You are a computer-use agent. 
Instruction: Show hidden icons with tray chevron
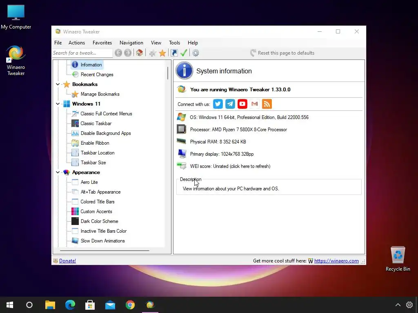(x=398, y=305)
